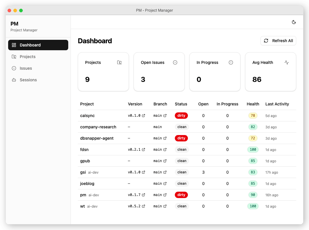Click the activity icon on the Avg Health card
This screenshot has height=230, width=309.
coord(286,62)
